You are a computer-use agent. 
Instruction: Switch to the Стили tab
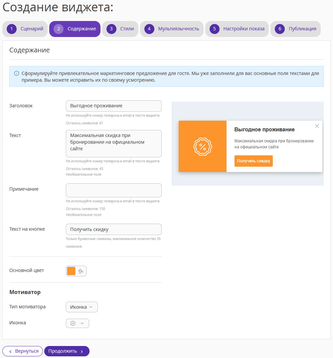pyautogui.click(x=120, y=29)
